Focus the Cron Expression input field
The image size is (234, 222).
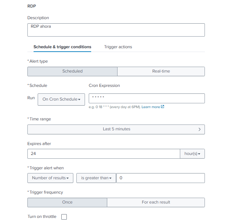point(147,99)
